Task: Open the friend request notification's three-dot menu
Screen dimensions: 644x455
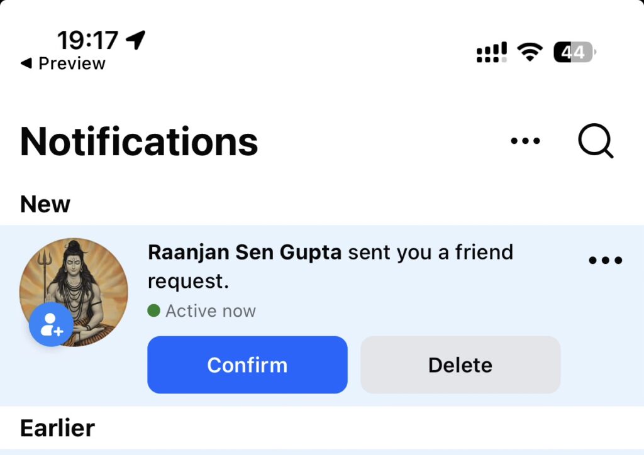Action: click(605, 260)
